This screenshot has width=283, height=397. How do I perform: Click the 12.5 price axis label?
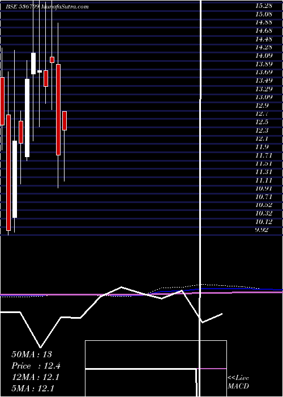(x=262, y=122)
